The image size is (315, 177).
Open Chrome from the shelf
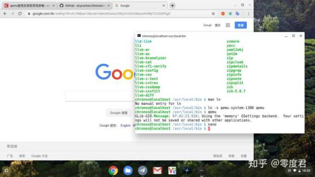[x=113, y=170]
